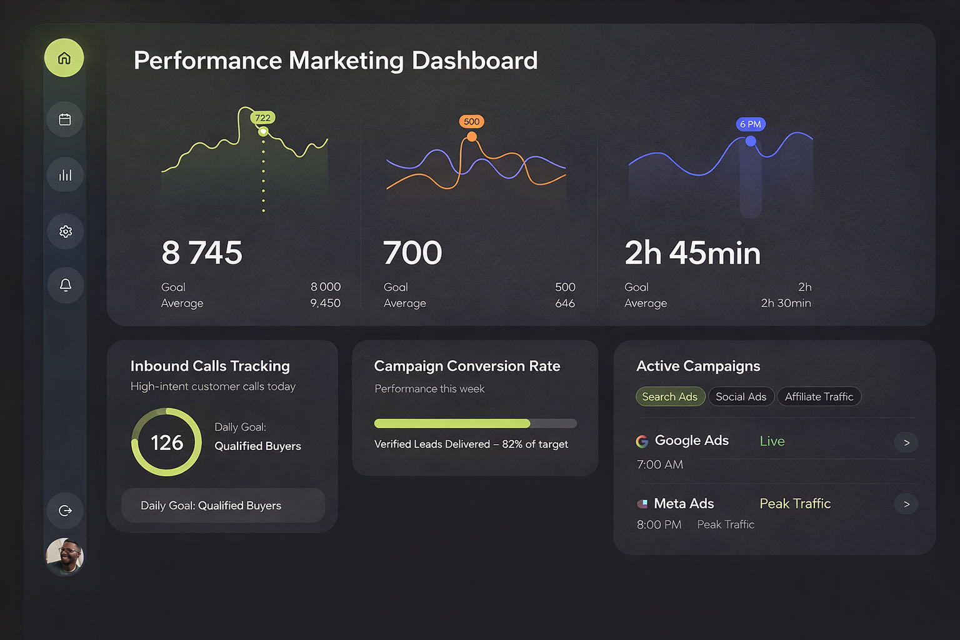This screenshot has height=640, width=960.
Task: Click the 126 calls circular gauge
Action: pos(167,442)
